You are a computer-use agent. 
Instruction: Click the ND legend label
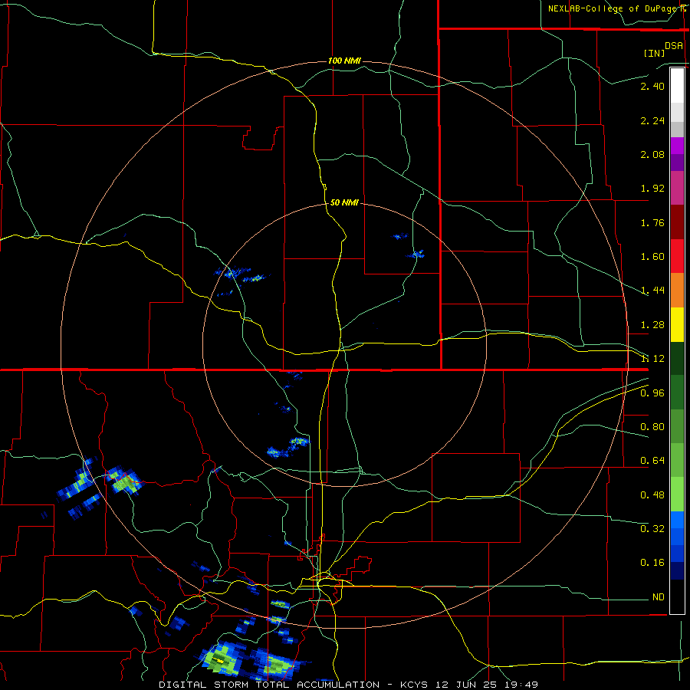(x=658, y=597)
